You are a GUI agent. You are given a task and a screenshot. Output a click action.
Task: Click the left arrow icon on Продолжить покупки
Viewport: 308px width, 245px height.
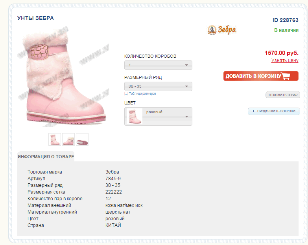click(x=253, y=111)
